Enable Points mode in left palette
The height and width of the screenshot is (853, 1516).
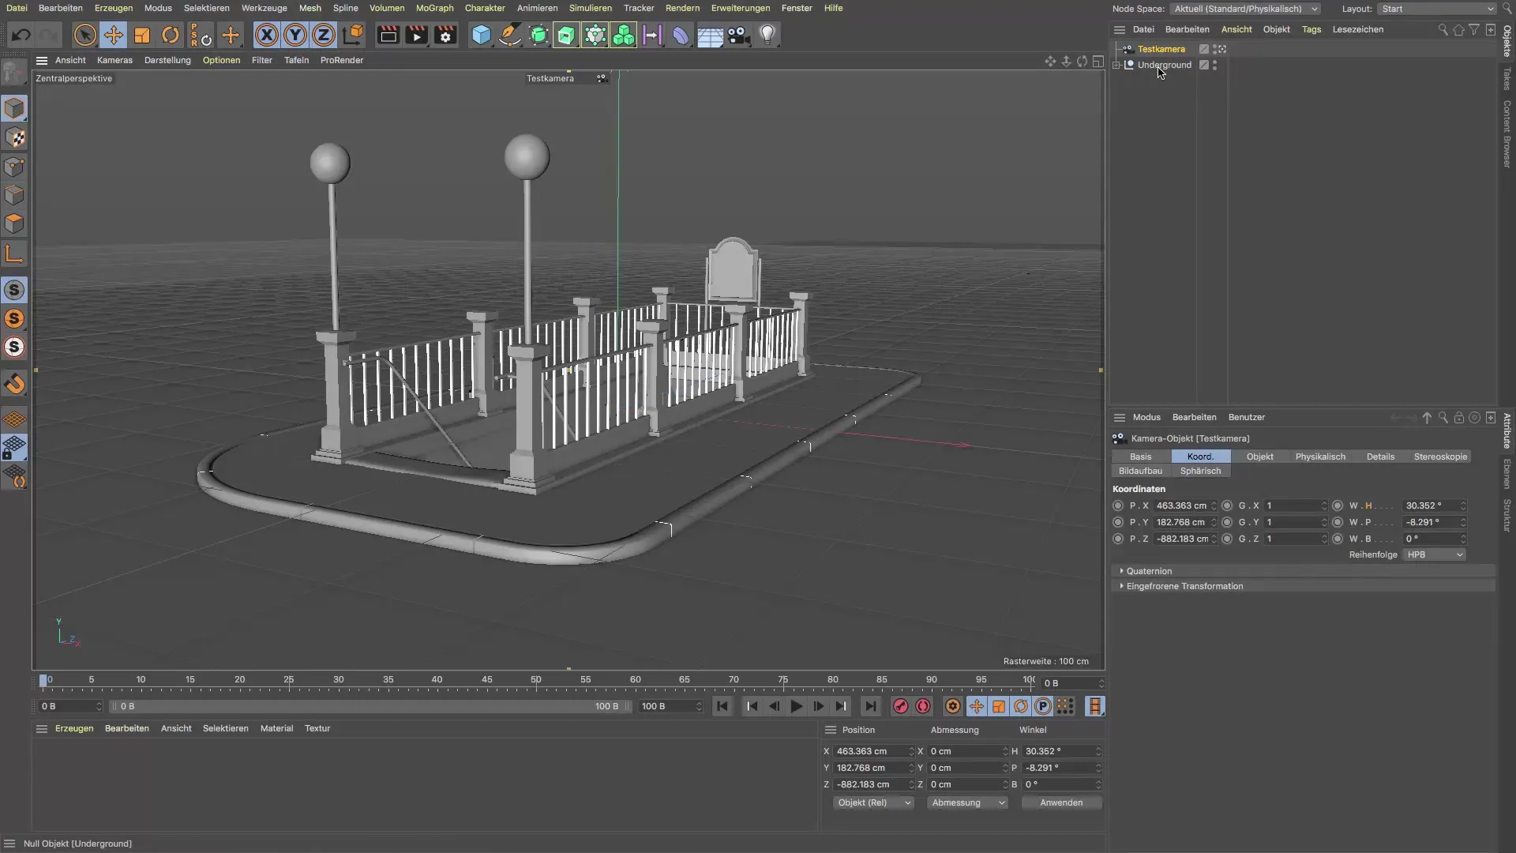coord(14,167)
